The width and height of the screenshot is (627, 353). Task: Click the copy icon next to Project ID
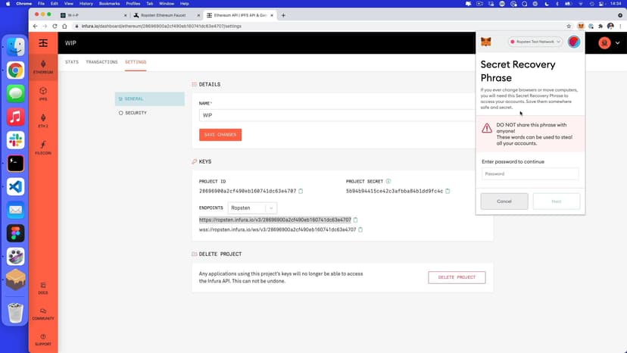301,191
